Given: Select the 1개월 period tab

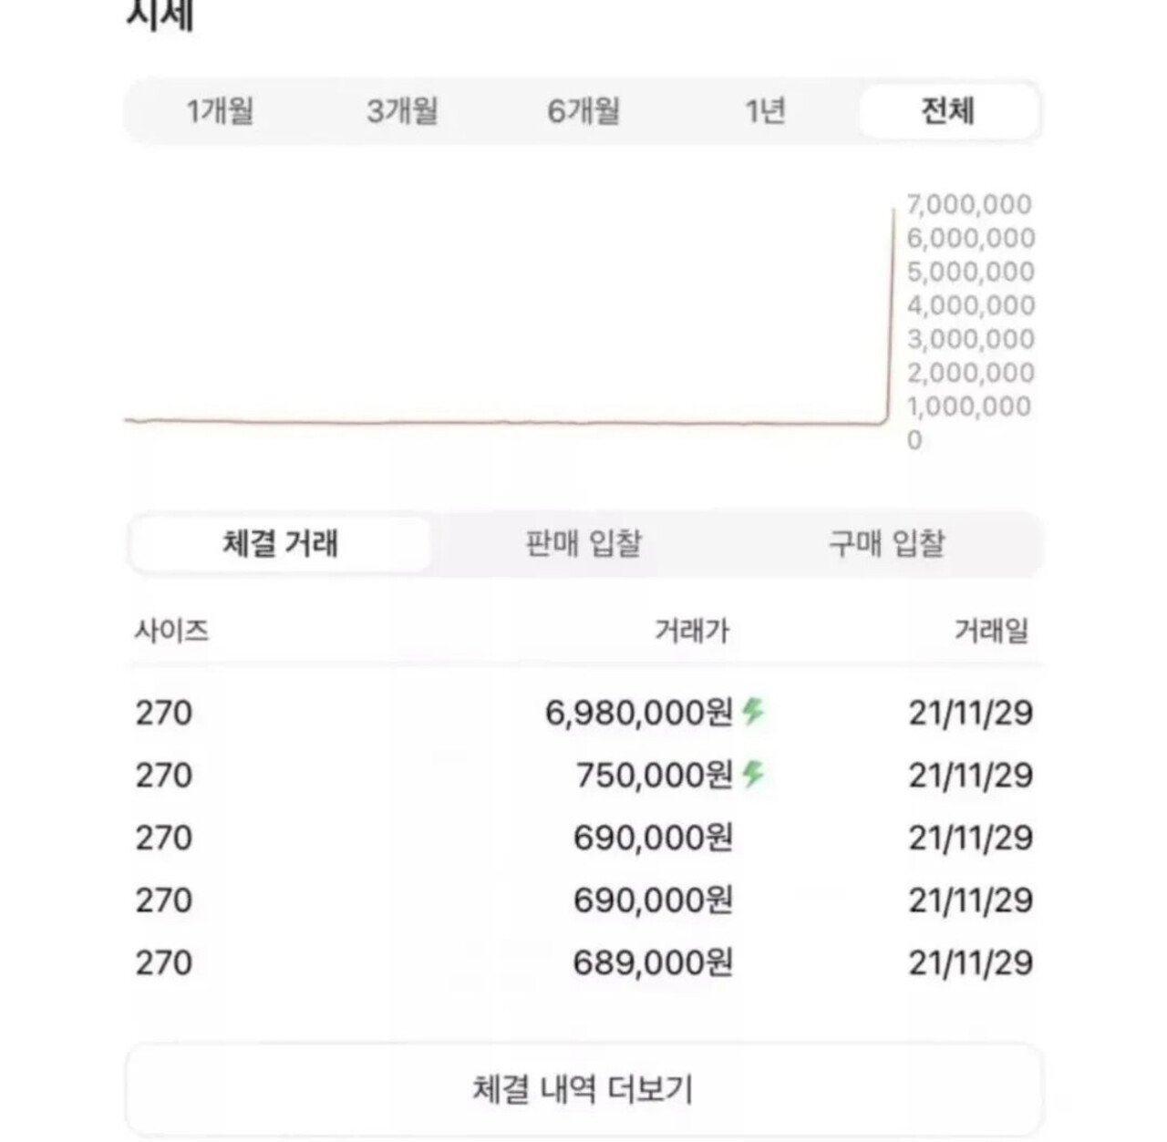Looking at the screenshot, I should tap(220, 111).
